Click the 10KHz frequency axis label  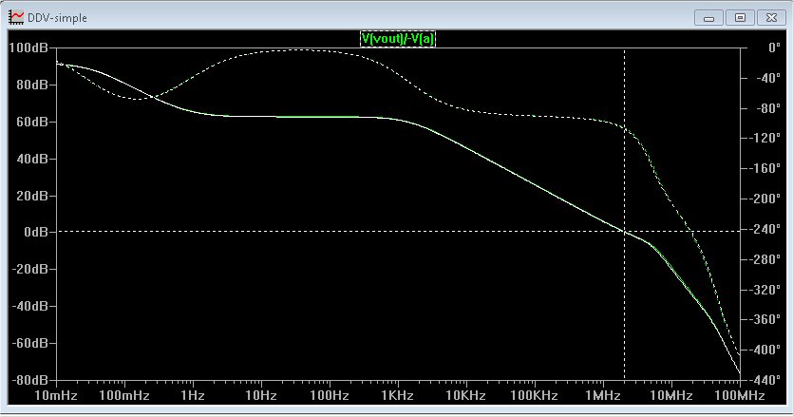[465, 395]
